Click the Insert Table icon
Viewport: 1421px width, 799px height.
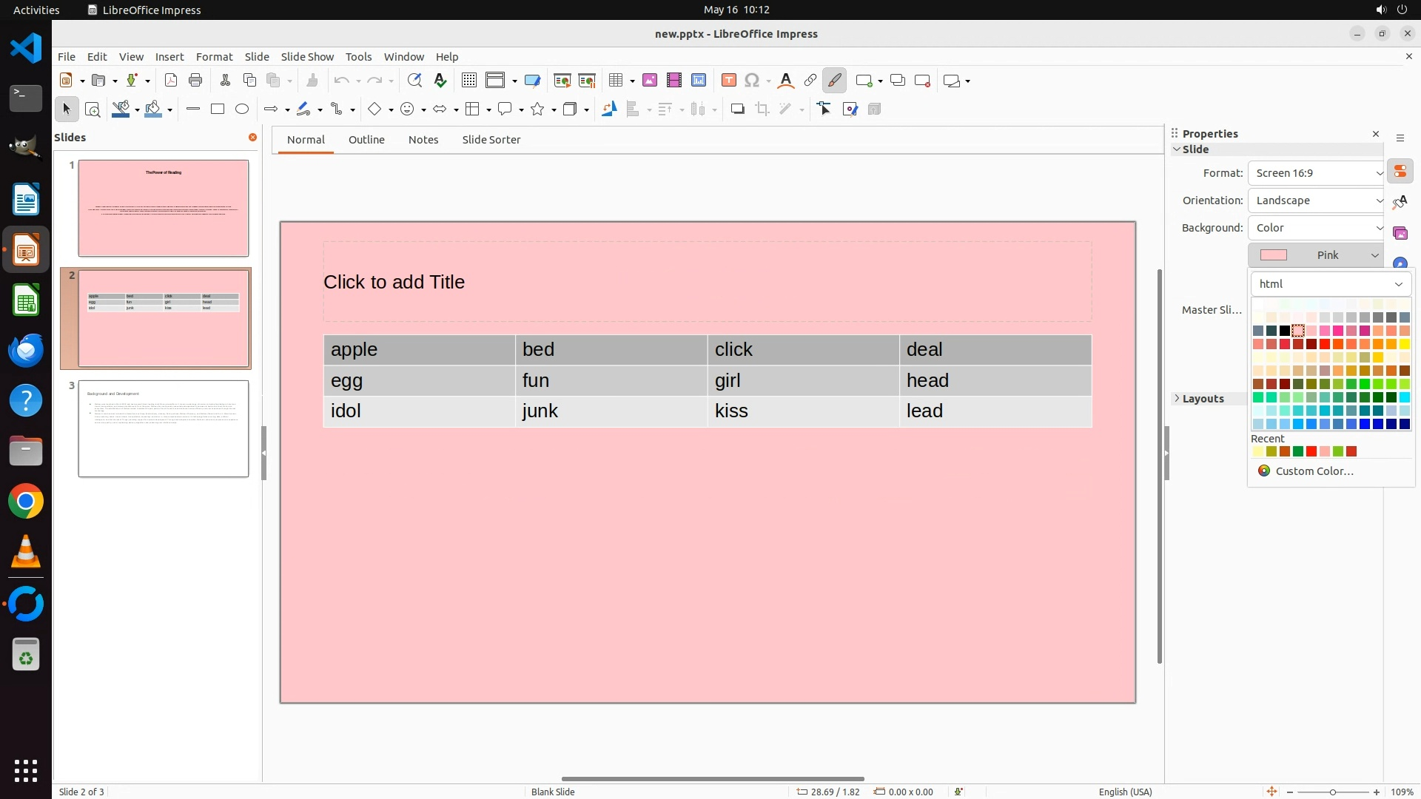(616, 81)
